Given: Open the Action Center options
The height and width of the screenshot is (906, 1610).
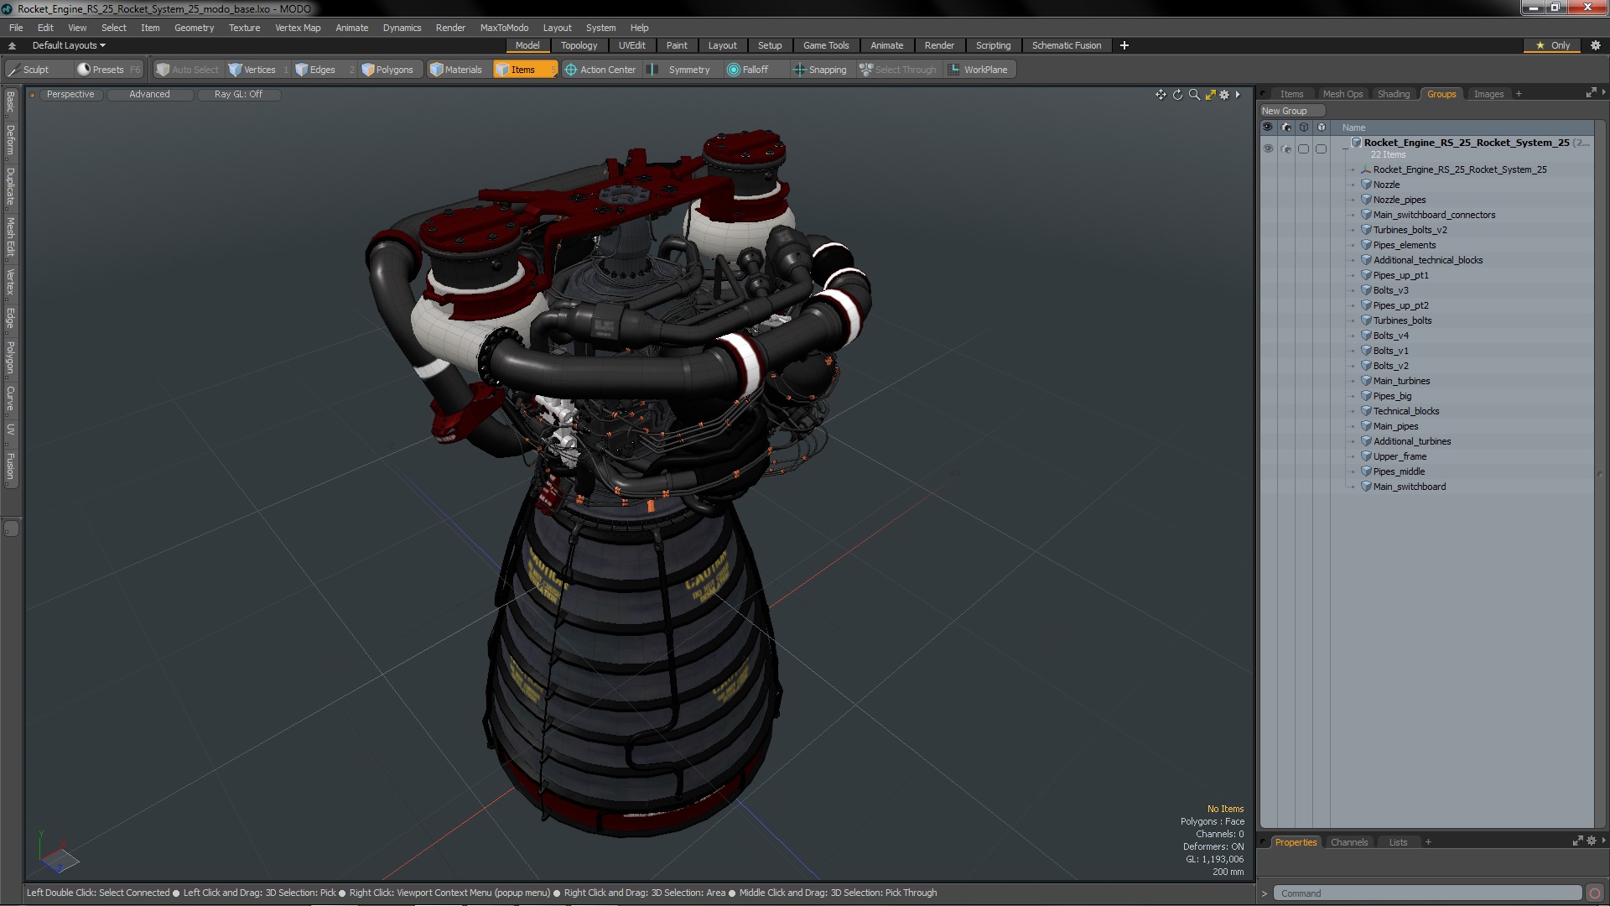Looking at the screenshot, I should 600,70.
